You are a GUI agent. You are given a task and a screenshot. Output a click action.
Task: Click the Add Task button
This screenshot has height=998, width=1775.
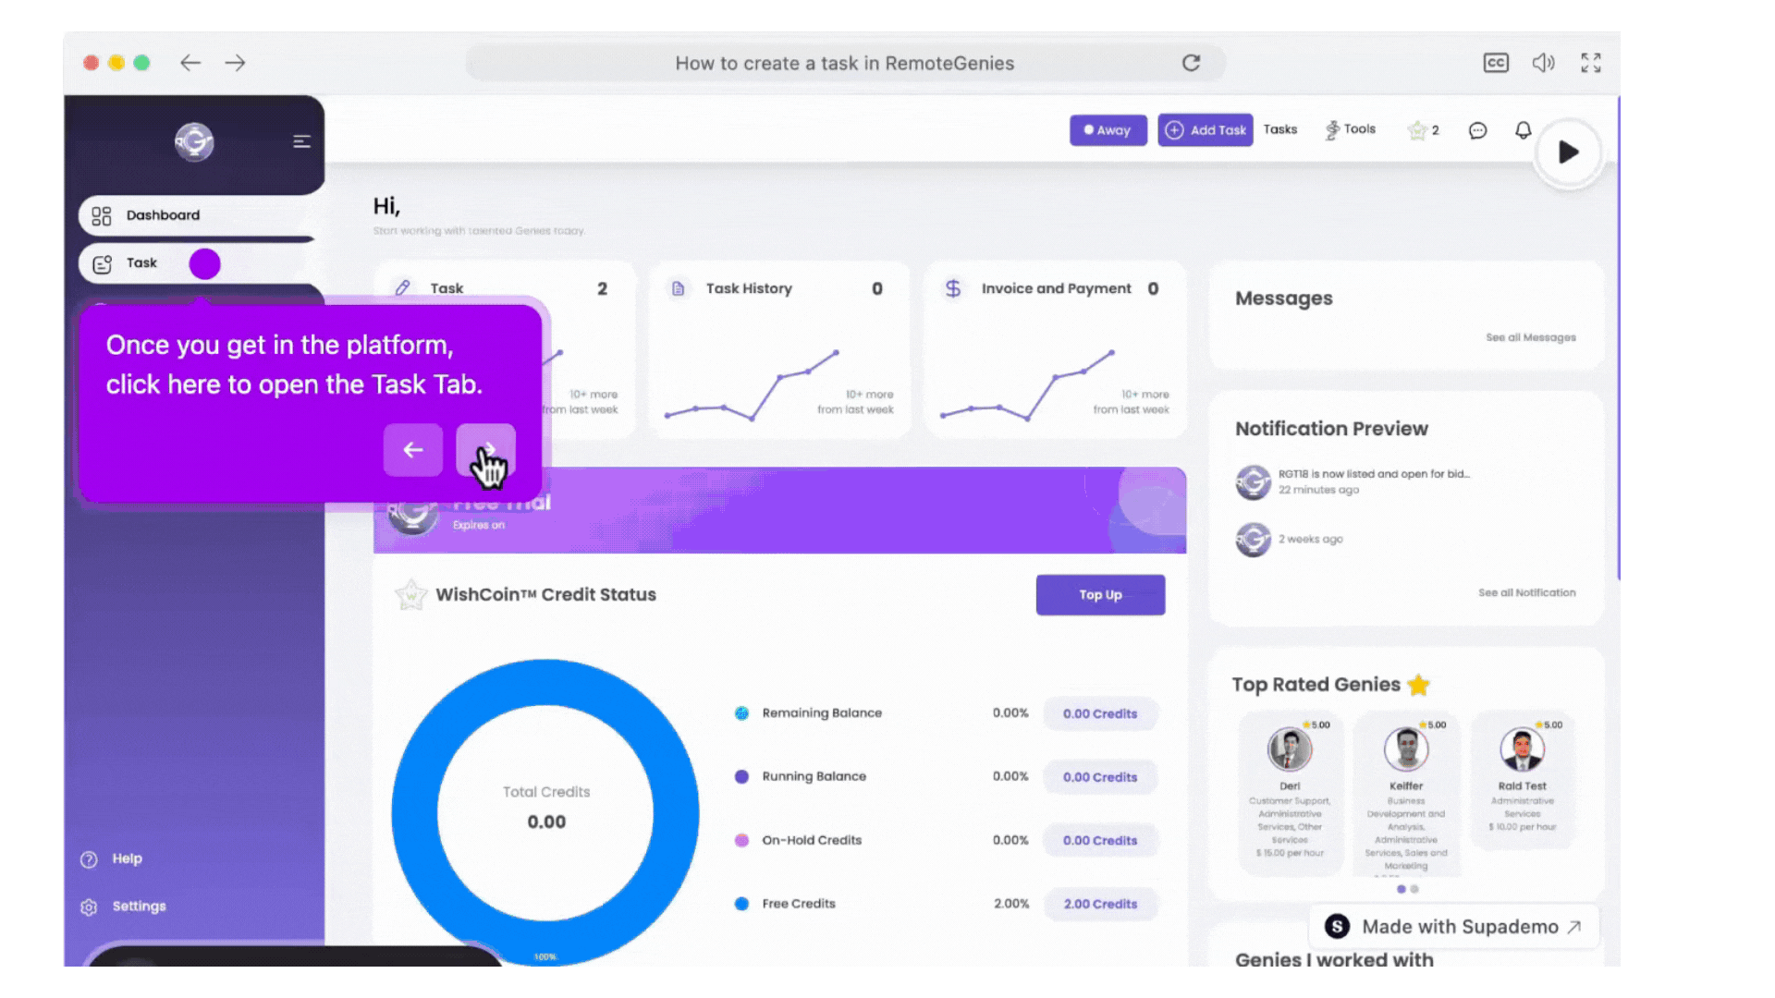(1205, 130)
